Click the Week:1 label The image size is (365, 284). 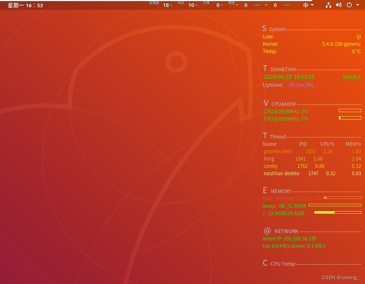pyautogui.click(x=352, y=77)
